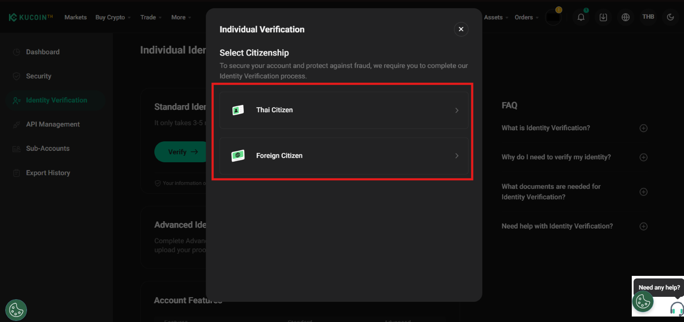Open API Management in sidebar

pyautogui.click(x=53, y=124)
